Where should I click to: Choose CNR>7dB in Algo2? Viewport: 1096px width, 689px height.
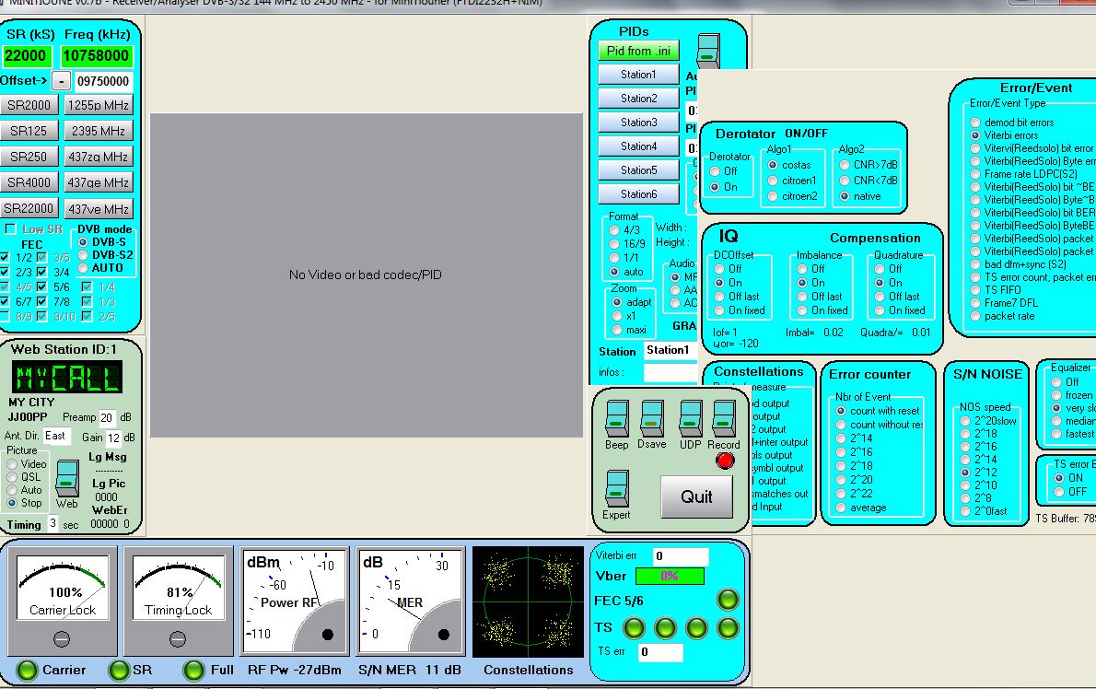click(845, 165)
